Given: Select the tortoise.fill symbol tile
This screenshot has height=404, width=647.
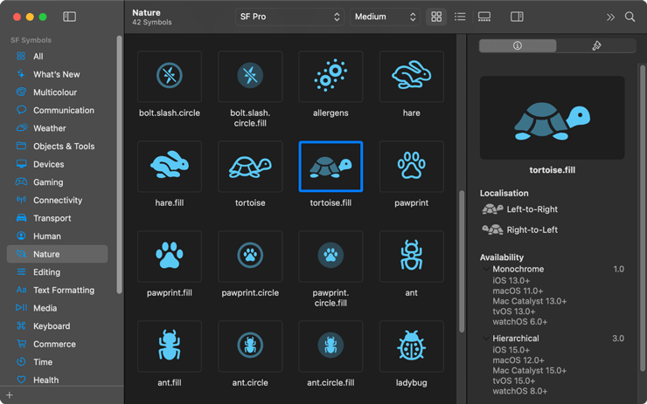Looking at the screenshot, I should 330,167.
